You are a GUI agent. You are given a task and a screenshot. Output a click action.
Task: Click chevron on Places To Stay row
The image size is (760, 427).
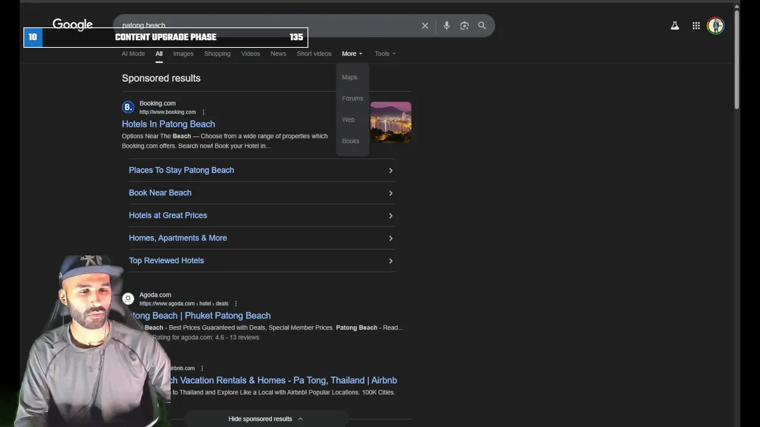391,170
